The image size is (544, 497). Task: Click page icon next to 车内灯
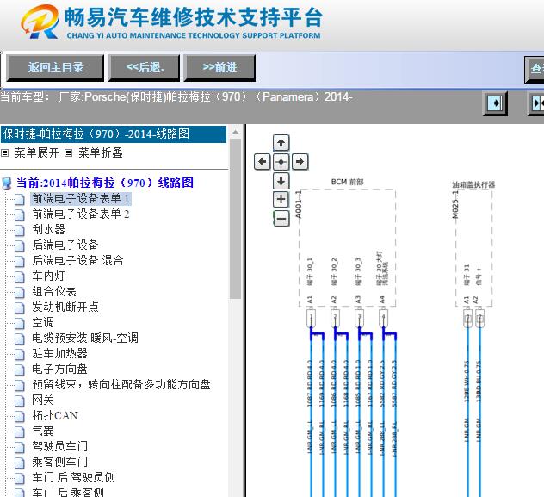coord(20,276)
